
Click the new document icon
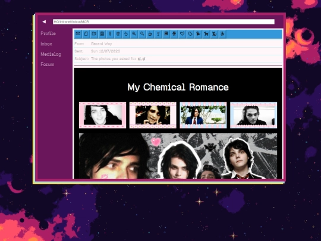pos(86,34)
